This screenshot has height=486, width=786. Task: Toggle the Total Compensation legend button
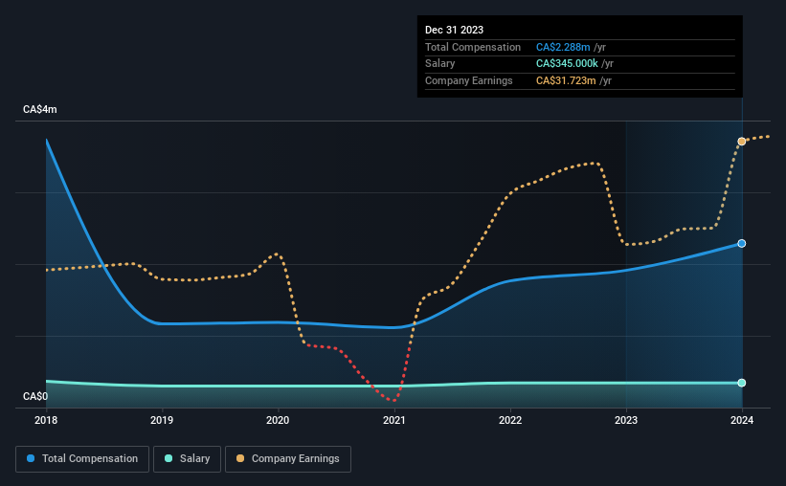(x=82, y=459)
